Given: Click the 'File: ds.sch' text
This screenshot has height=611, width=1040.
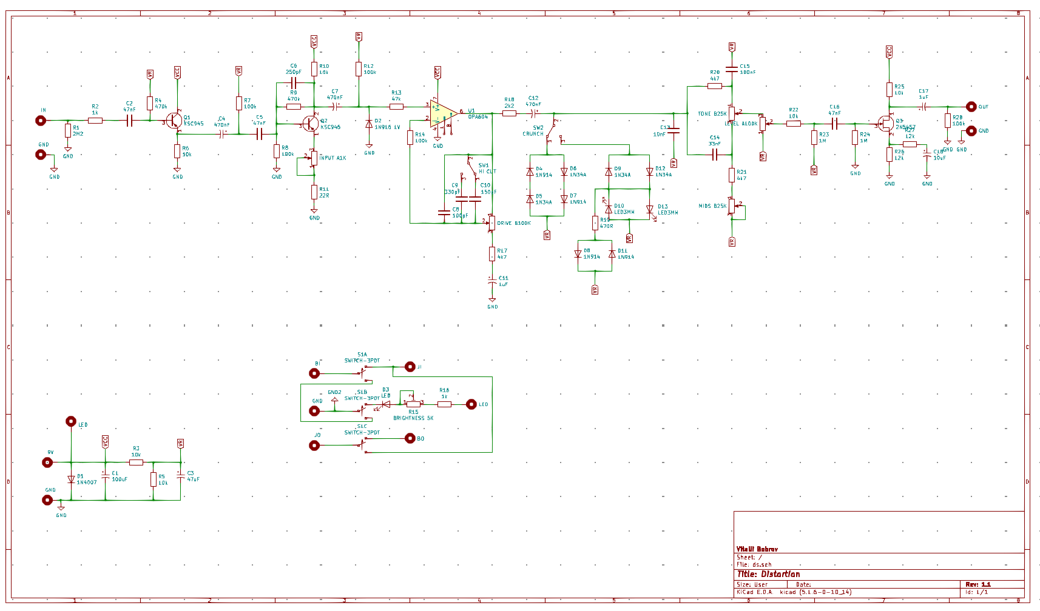Looking at the screenshot, I should coord(754,564).
